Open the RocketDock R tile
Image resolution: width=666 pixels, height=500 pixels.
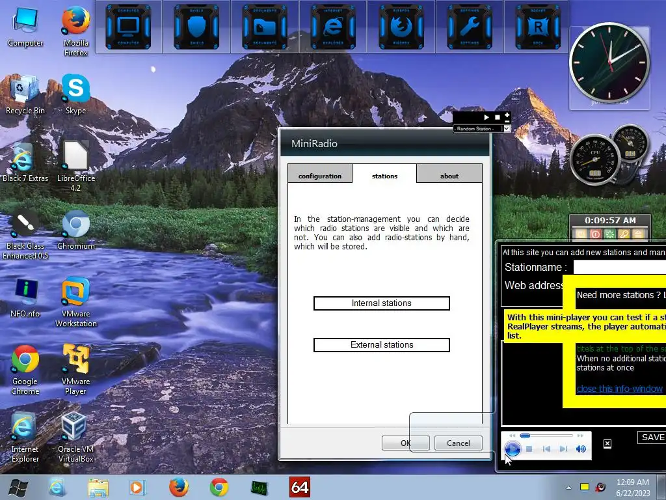[538, 27]
